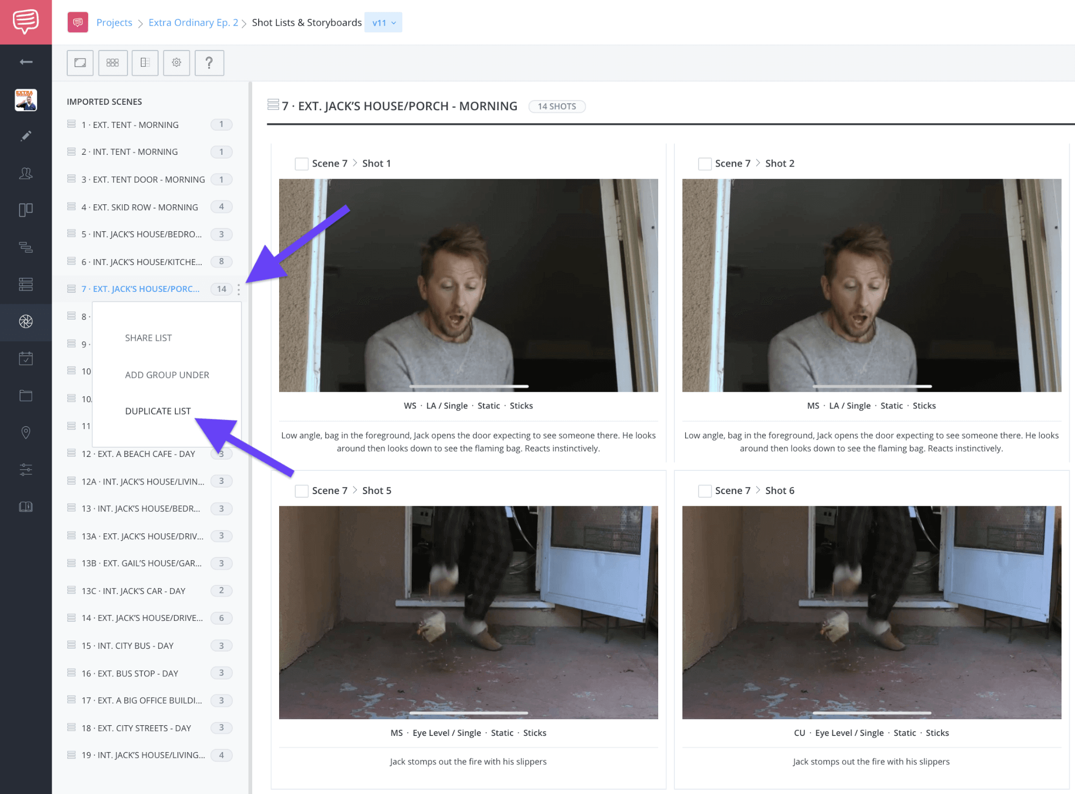The image size is (1075, 794).
Task: Go to Extra Ordinary Ep. 2 breadcrumb link
Action: point(194,23)
